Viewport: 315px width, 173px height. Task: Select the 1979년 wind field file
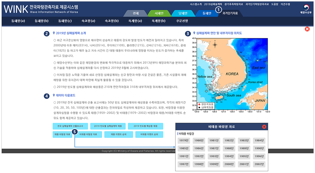[184, 140]
